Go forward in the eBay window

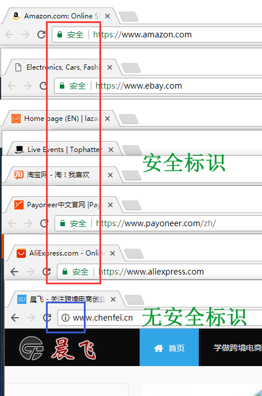[28, 86]
